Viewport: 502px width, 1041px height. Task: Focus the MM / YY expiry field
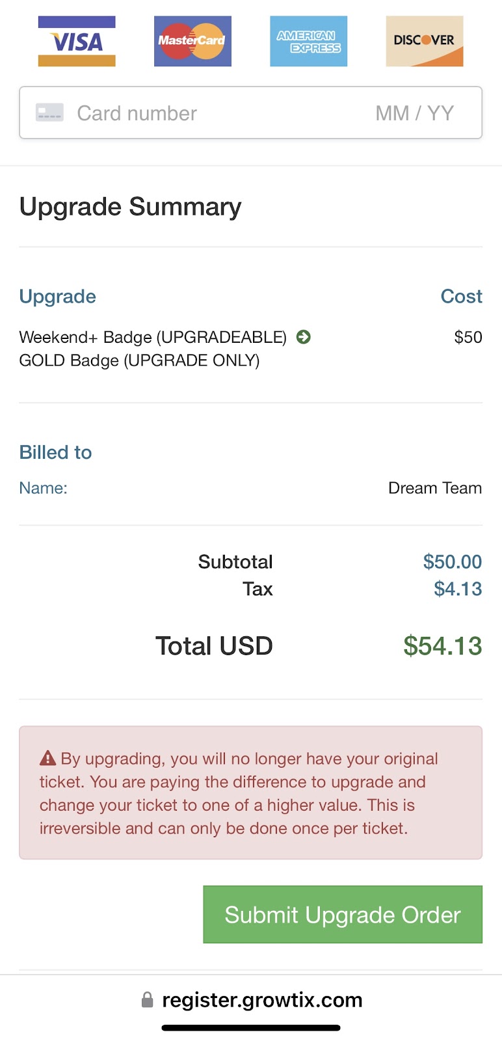coord(414,113)
